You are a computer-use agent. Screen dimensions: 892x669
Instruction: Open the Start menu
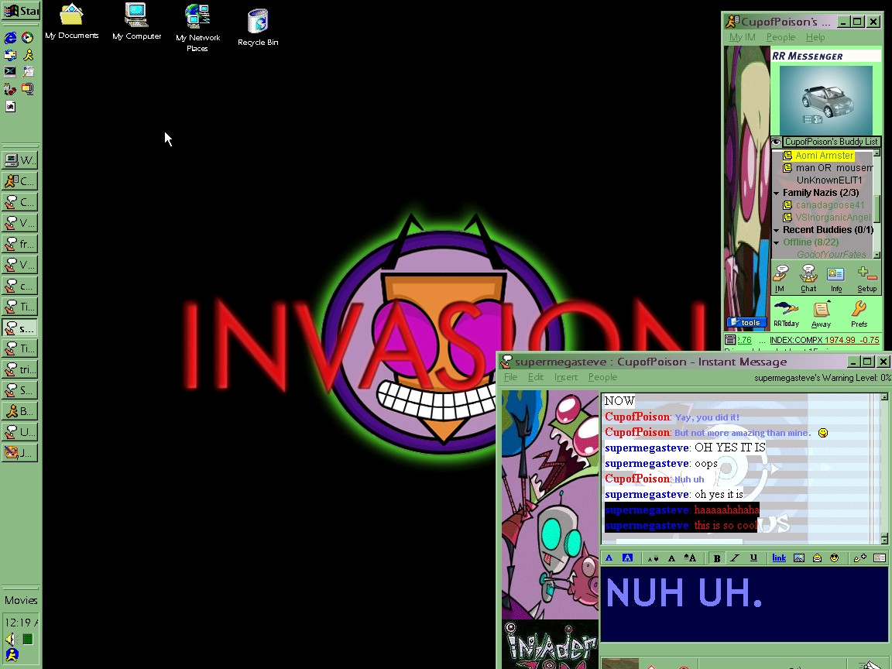pyautogui.click(x=21, y=11)
